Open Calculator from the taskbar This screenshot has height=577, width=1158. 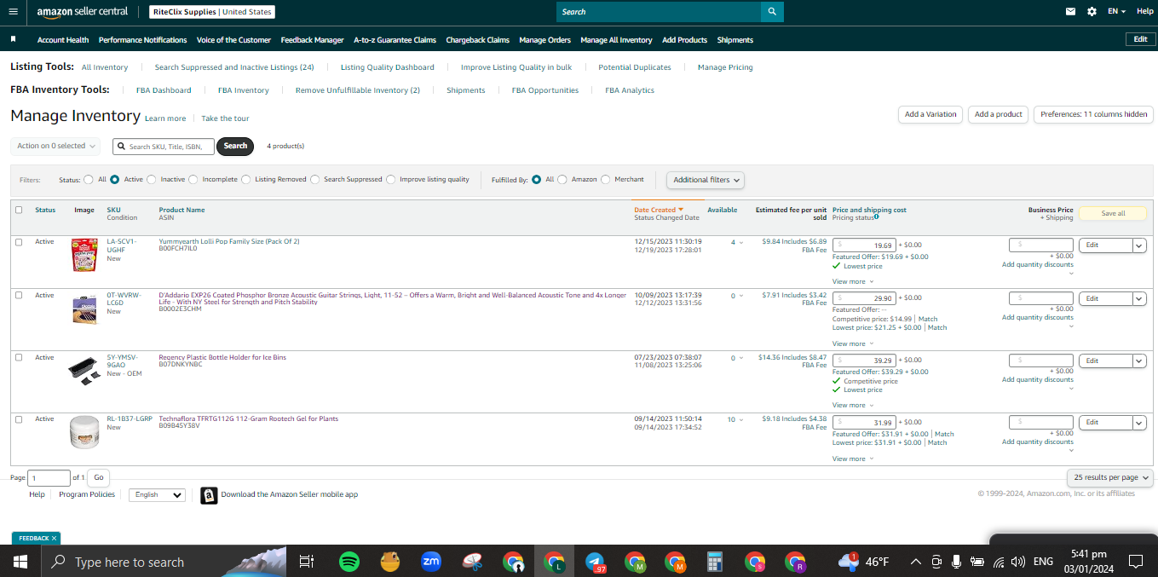pos(715,562)
